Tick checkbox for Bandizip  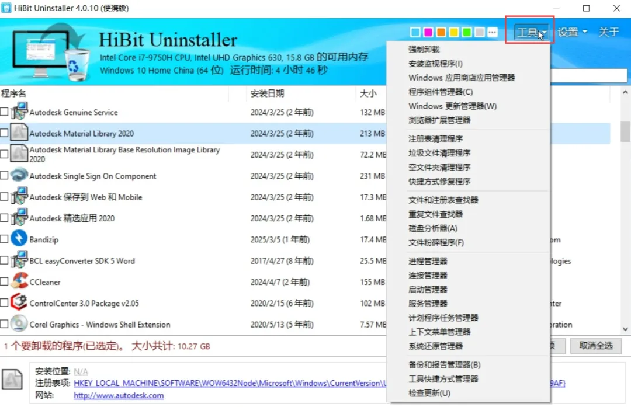pos(4,239)
